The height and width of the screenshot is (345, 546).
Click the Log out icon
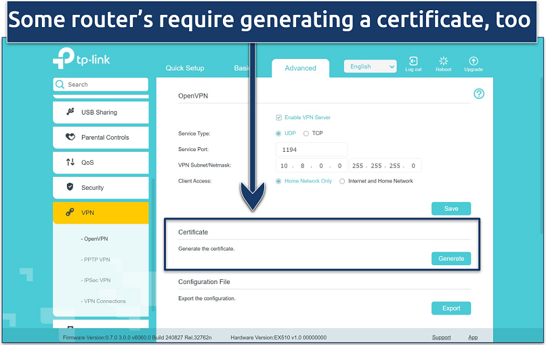point(413,62)
